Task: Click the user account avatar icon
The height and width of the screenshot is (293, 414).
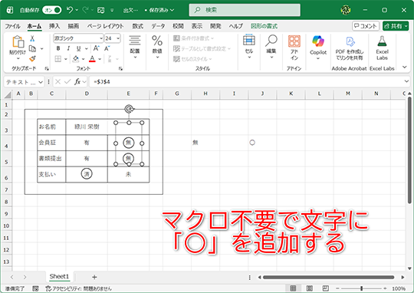Action: [346, 10]
